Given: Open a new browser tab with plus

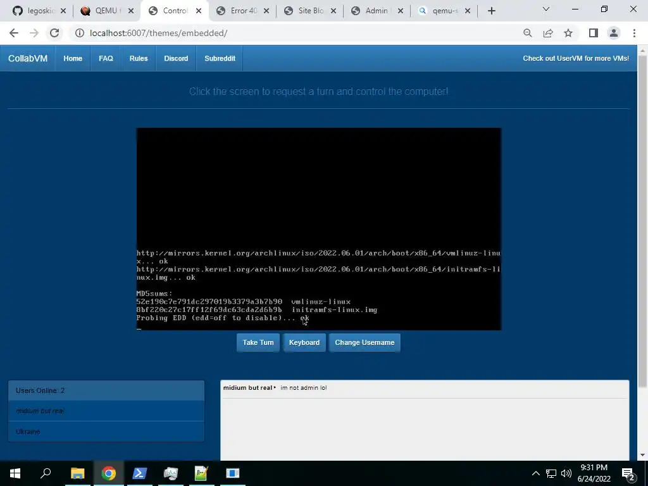Looking at the screenshot, I should pos(491,11).
